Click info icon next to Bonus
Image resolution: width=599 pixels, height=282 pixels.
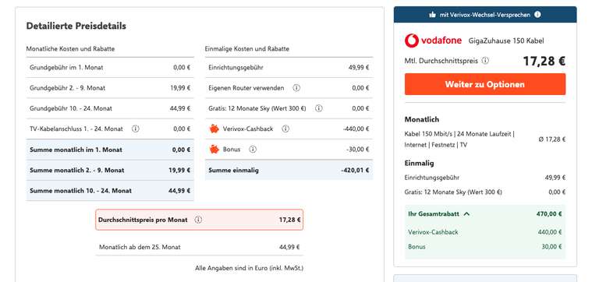point(253,150)
